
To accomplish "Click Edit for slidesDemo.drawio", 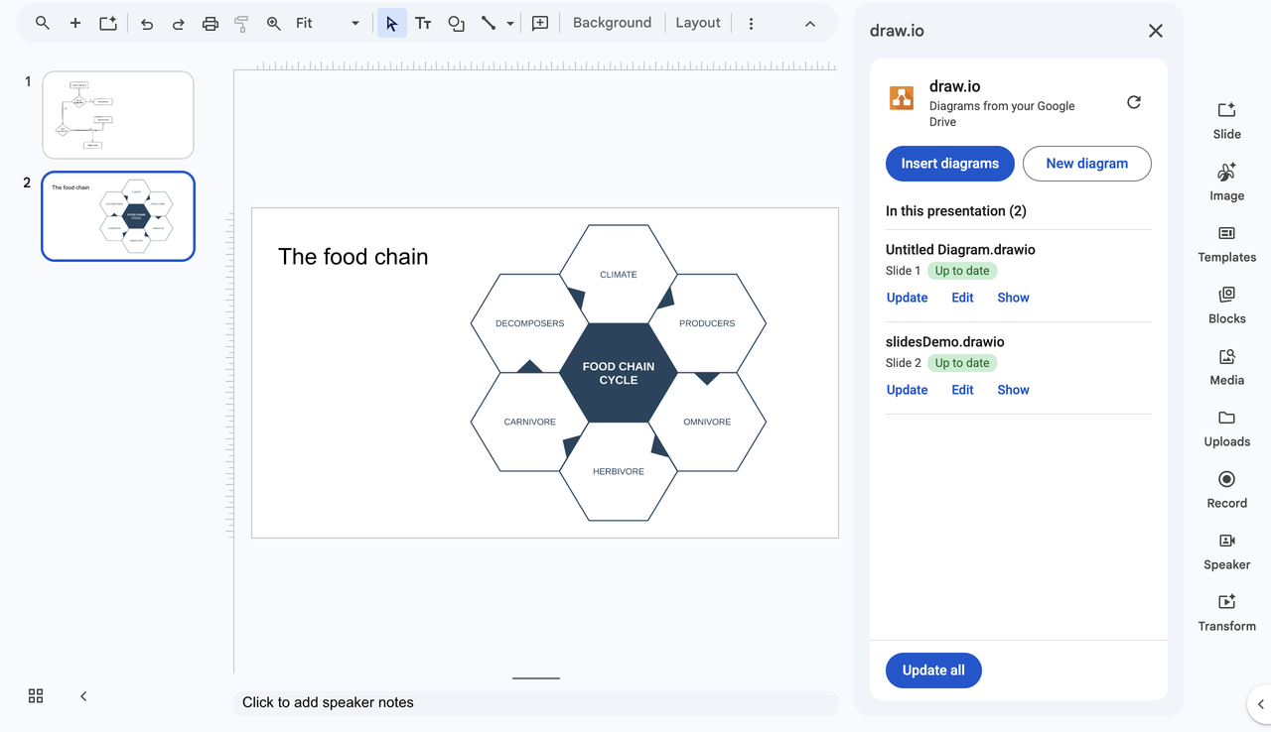I will tap(962, 390).
